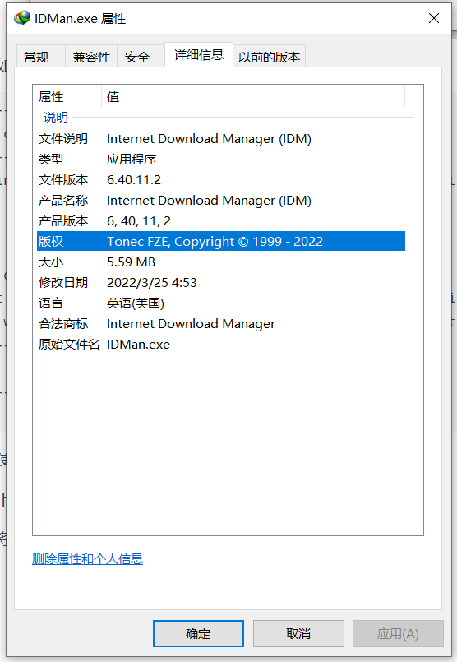Select the 文件说明 row

pos(221,138)
